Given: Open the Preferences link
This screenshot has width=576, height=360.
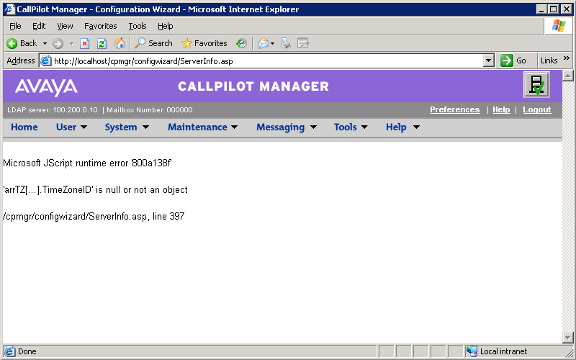Looking at the screenshot, I should pyautogui.click(x=455, y=109).
